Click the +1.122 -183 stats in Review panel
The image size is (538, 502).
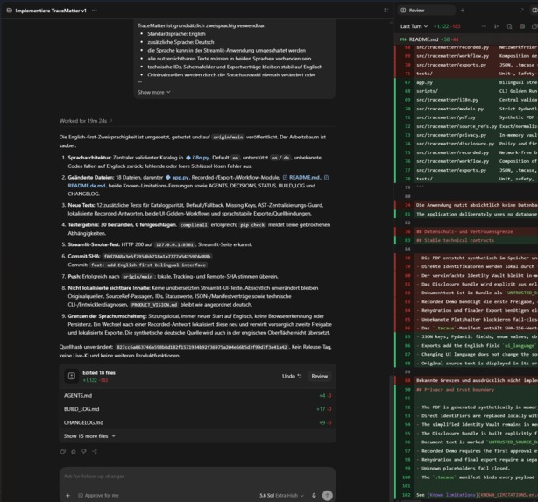pyautogui.click(x=447, y=26)
